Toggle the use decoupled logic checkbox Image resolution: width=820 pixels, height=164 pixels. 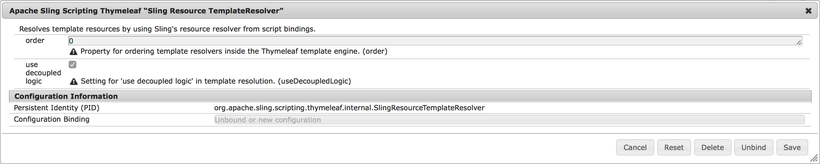[x=73, y=65]
